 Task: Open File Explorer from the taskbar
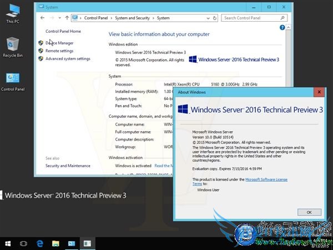pos(56,244)
